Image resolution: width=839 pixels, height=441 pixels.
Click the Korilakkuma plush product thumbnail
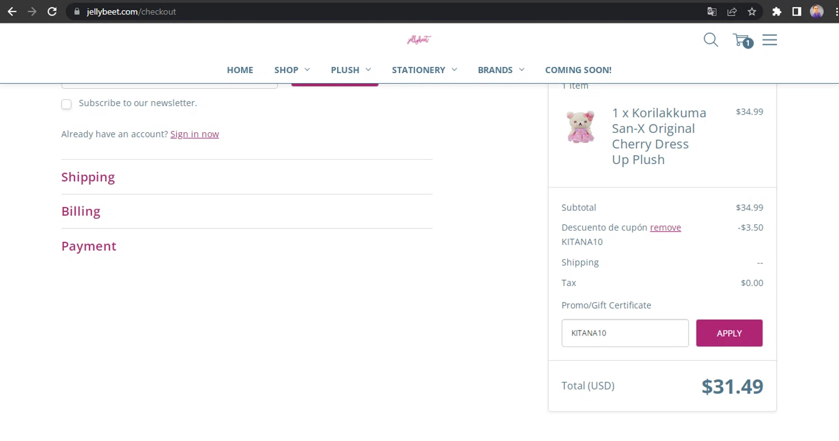tap(581, 127)
